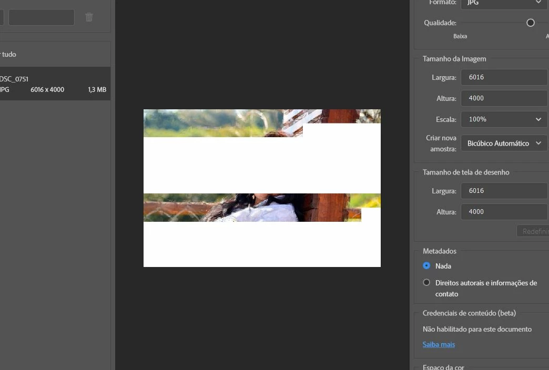Open the Saiba mais link

[439, 344]
